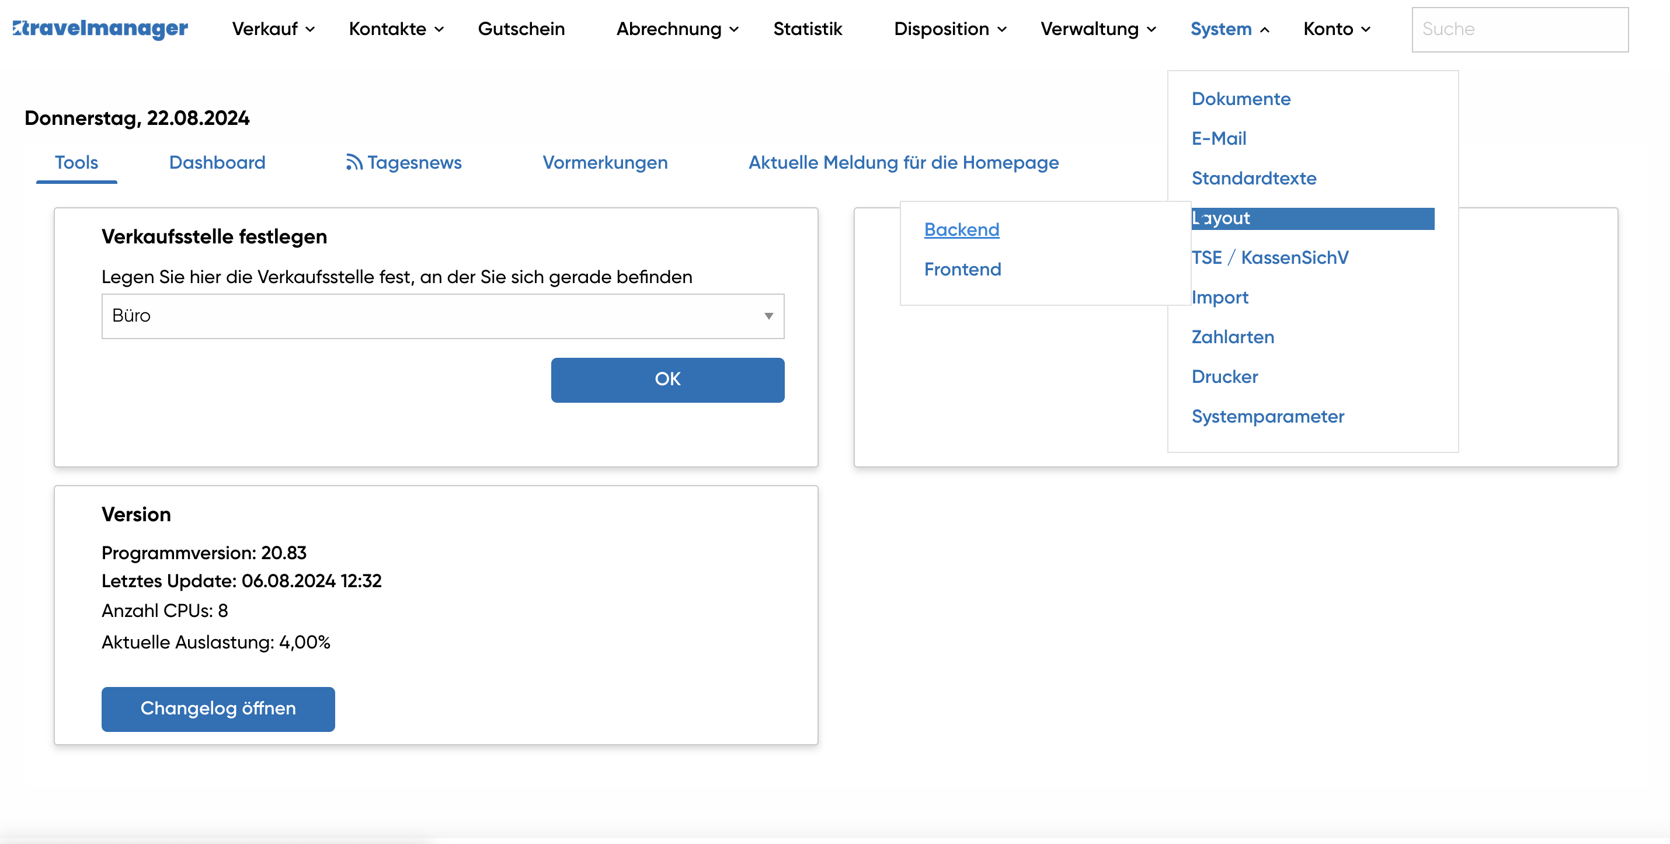Switch to the Tools tab
The height and width of the screenshot is (844, 1670).
point(76,162)
